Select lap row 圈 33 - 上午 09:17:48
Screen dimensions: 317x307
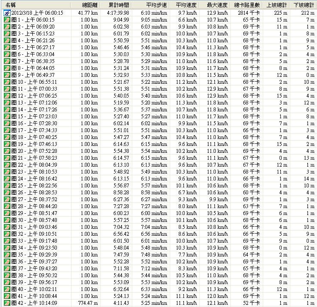coord(159,241)
